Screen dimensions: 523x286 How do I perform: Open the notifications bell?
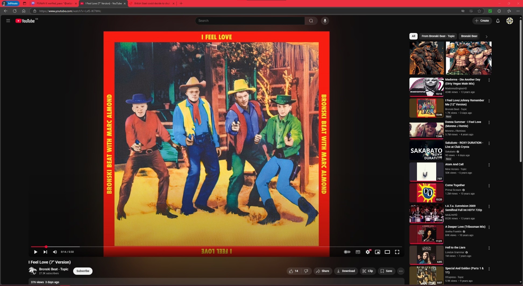(x=498, y=21)
